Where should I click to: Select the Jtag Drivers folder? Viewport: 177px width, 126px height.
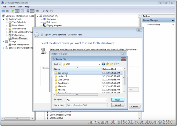[63, 83]
